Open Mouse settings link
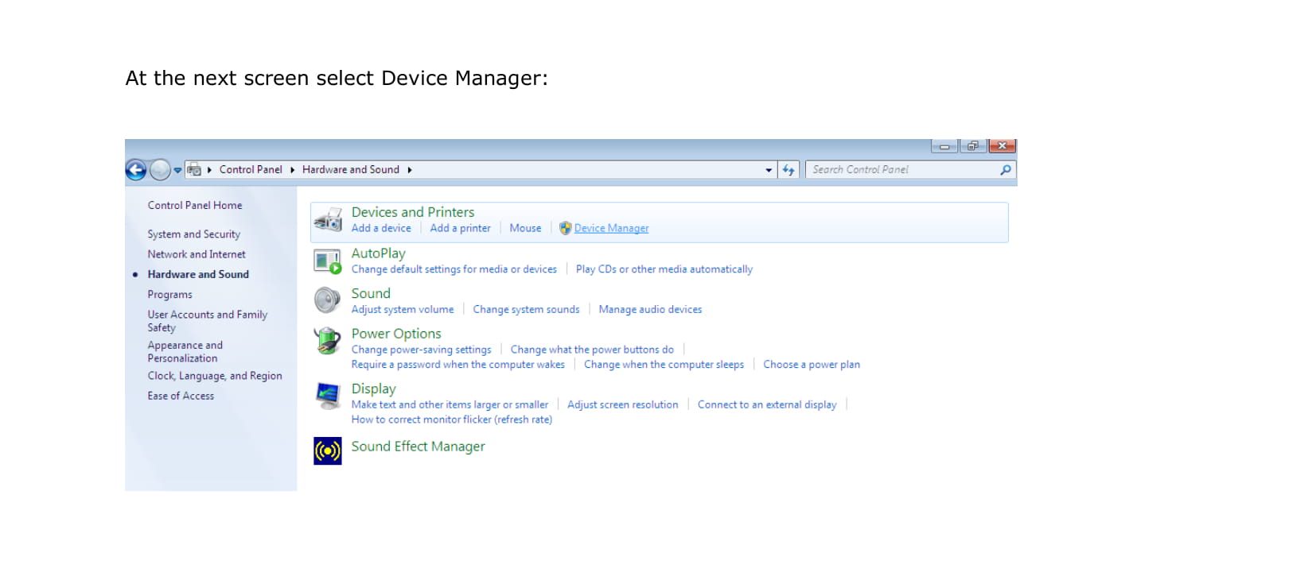 525,228
